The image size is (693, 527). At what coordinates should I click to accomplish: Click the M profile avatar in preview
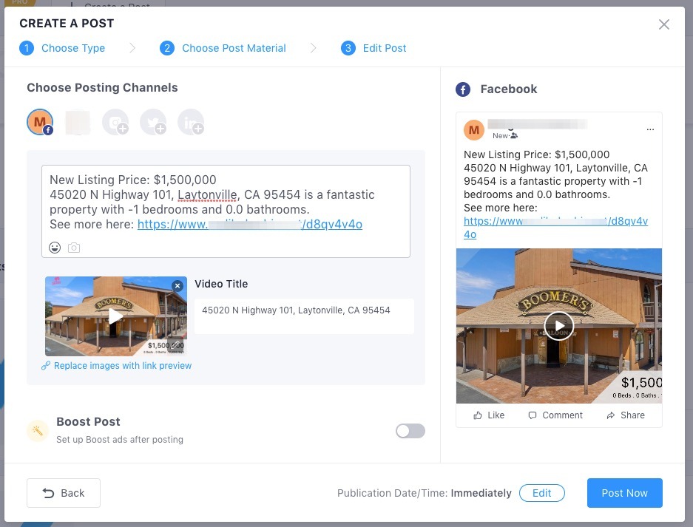coord(474,130)
